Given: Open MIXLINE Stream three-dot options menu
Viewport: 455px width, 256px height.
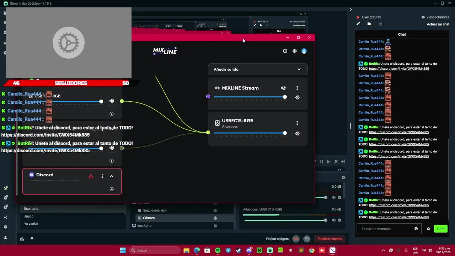Looking at the screenshot, I should (297, 88).
